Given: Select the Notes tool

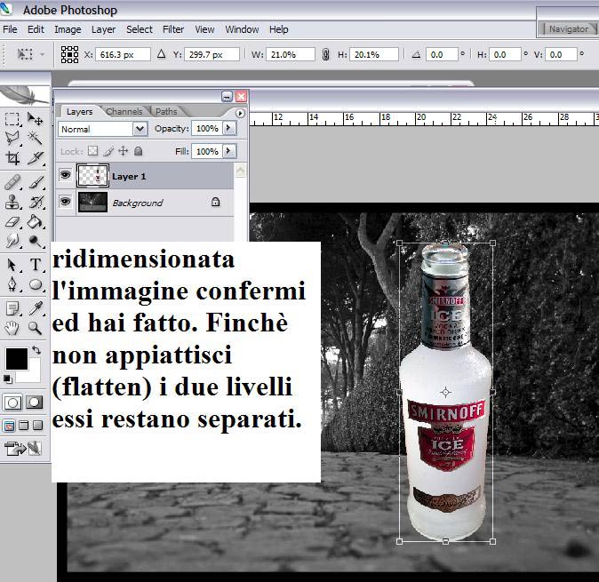Looking at the screenshot, I should [12, 308].
